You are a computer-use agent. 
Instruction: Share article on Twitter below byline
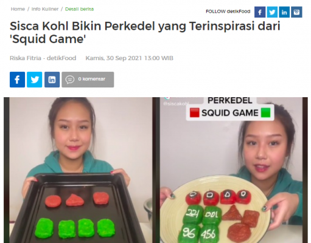[35, 80]
